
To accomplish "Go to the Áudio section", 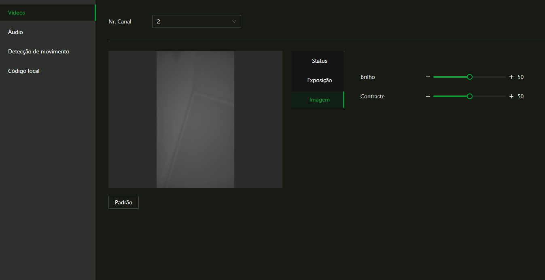I will (x=48, y=32).
